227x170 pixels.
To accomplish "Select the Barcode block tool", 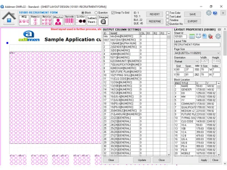I will pos(69,20).
